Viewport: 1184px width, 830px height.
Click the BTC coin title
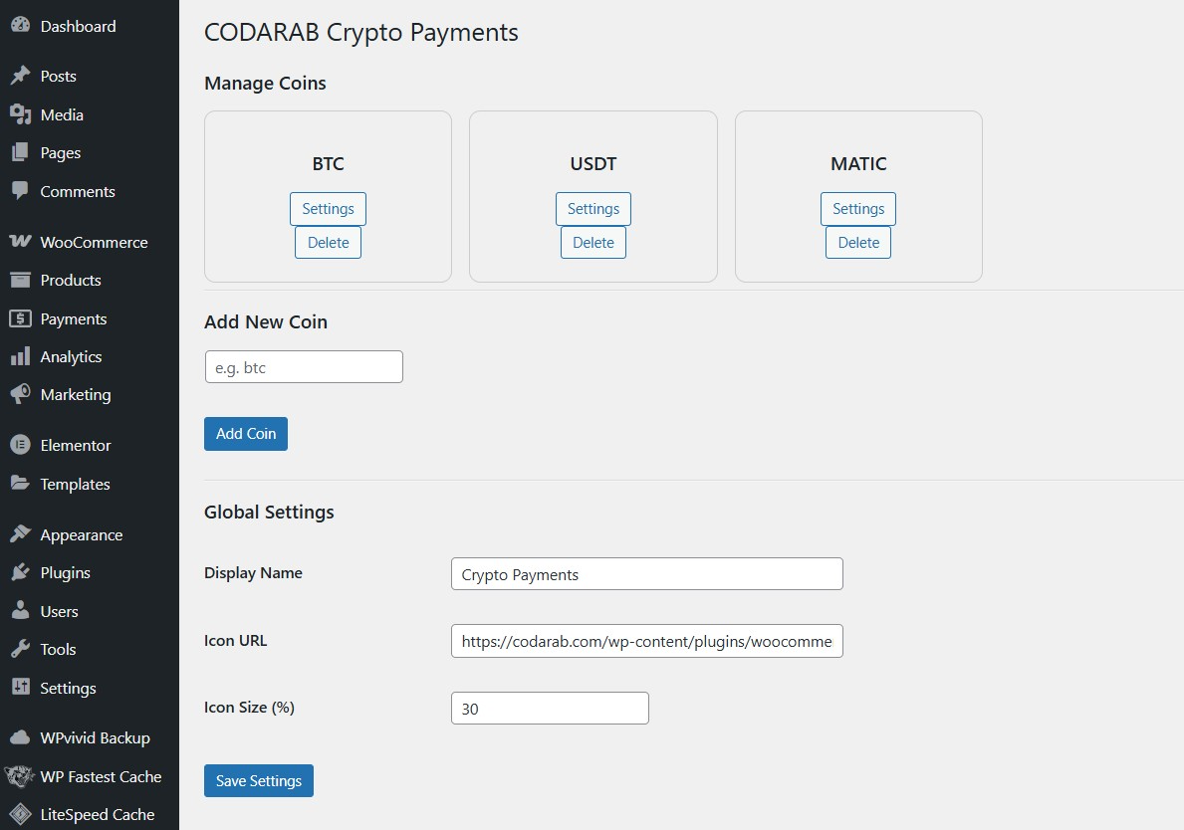[x=328, y=164]
